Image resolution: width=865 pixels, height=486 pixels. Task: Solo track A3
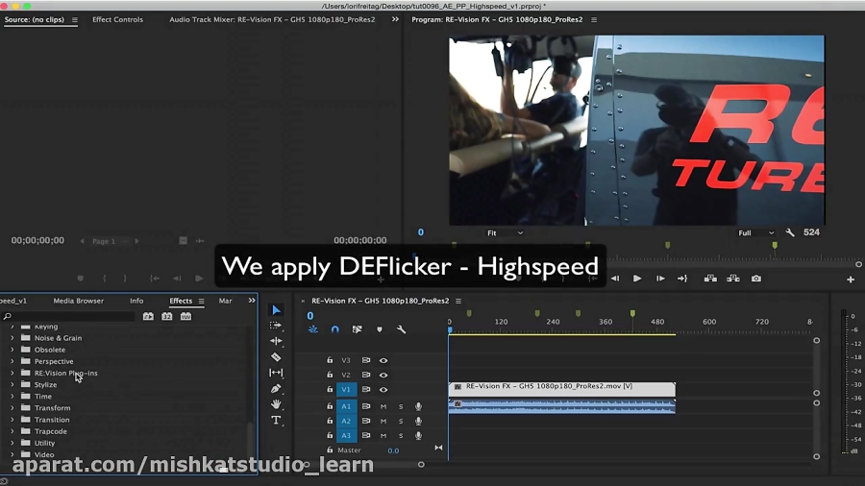[401, 435]
